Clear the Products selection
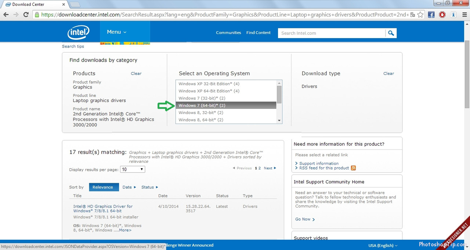Screen dimensions: 470x250 pos(136,73)
